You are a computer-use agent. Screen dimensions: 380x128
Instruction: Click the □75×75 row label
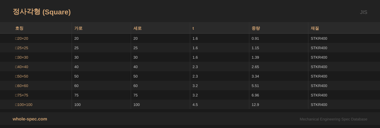(22, 95)
